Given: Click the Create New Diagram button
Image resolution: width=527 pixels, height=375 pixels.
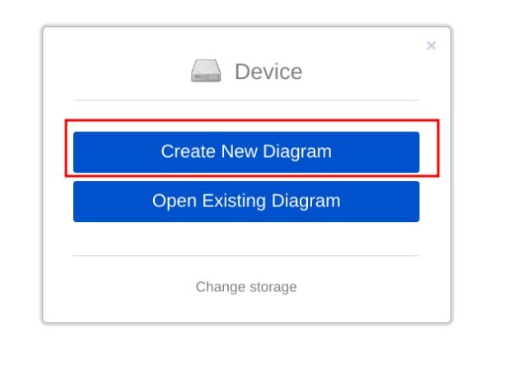Looking at the screenshot, I should [x=245, y=152].
